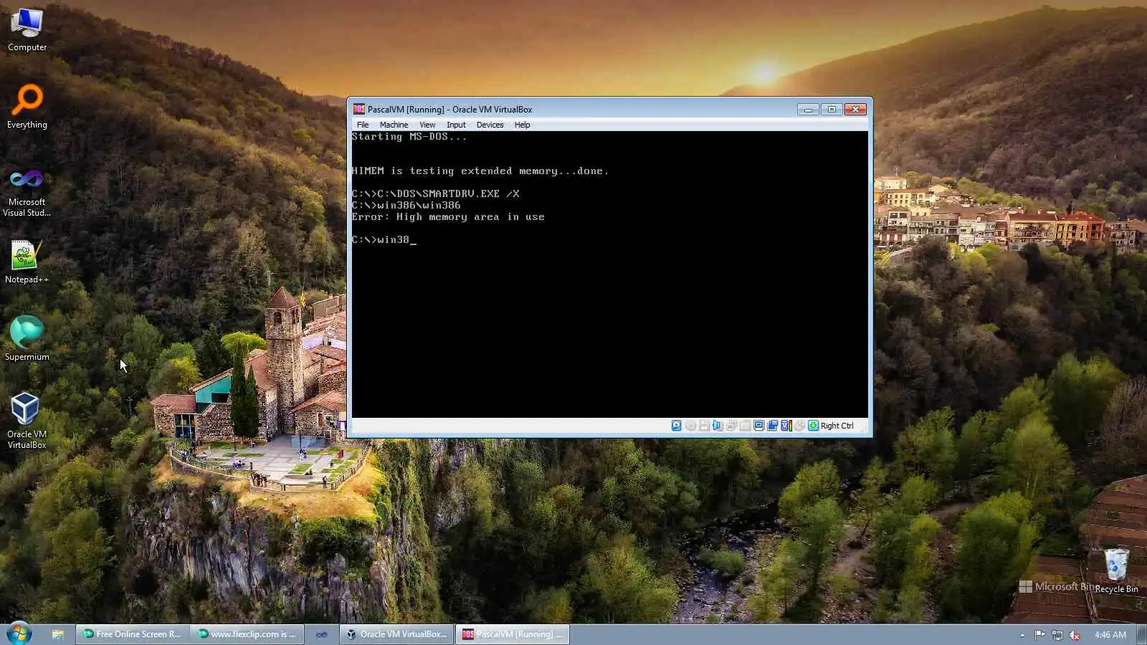Switch to www.flexclip.com taskbar window
The width and height of the screenshot is (1147, 645).
[x=247, y=634]
